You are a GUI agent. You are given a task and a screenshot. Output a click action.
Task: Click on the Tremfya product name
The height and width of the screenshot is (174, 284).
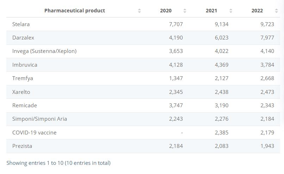tap(23, 78)
